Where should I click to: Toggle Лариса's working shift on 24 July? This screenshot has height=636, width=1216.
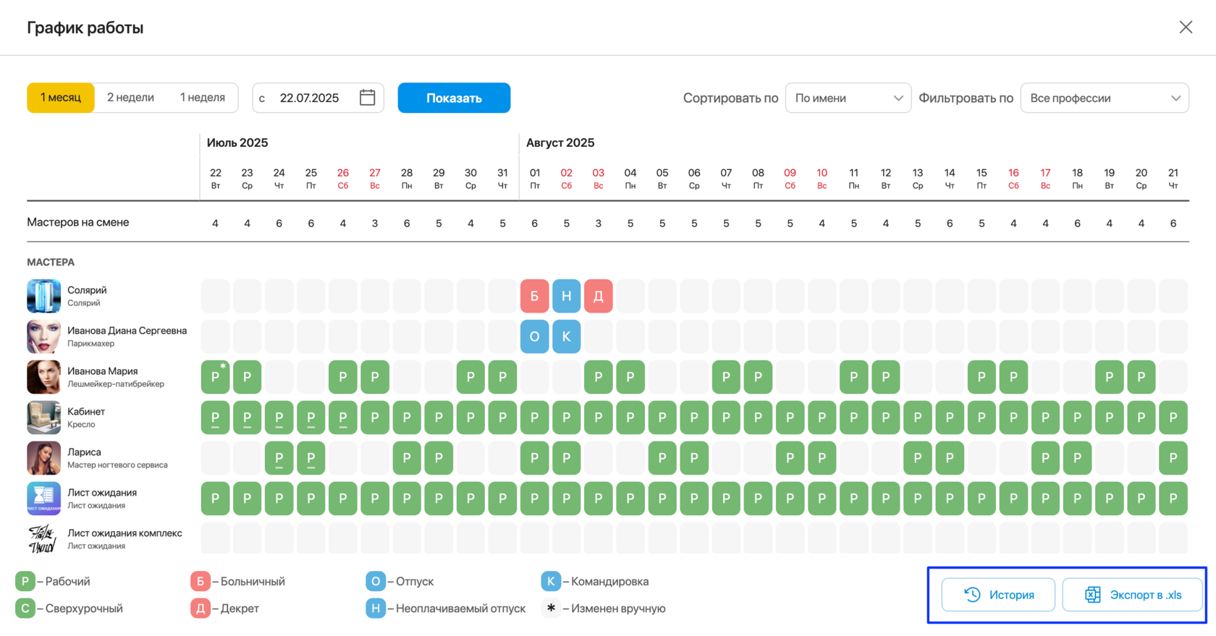pos(279,458)
